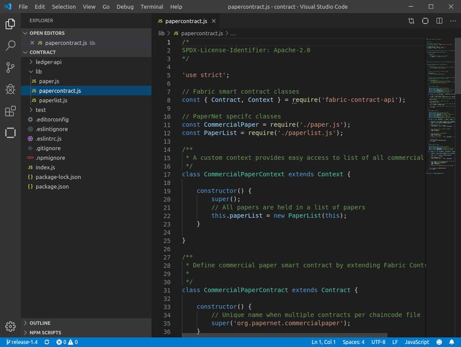Open Manage gear in activity bar
Viewport: 461px width, 347px height.
[10, 326]
